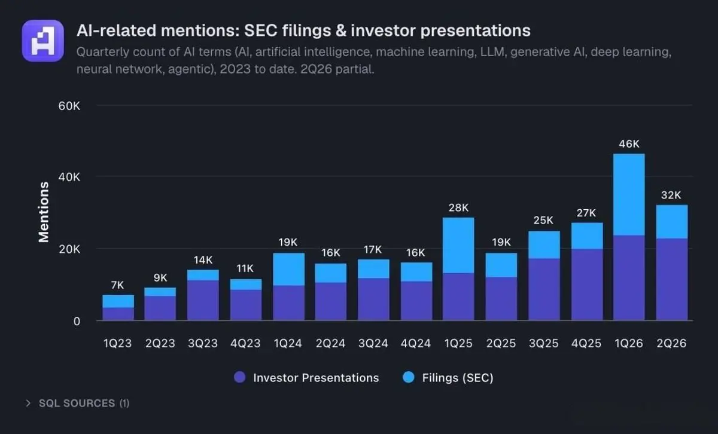Toggle Investor Presentations legend series

click(306, 378)
